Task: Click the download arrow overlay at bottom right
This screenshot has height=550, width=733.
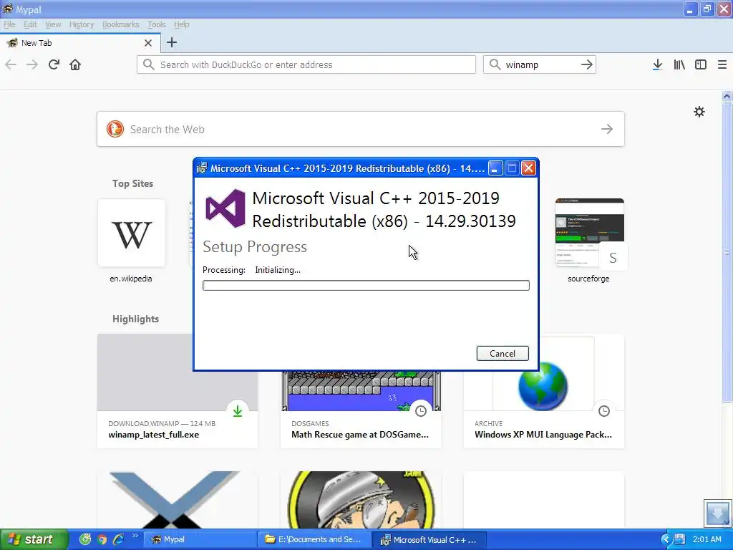Action: coord(717,513)
